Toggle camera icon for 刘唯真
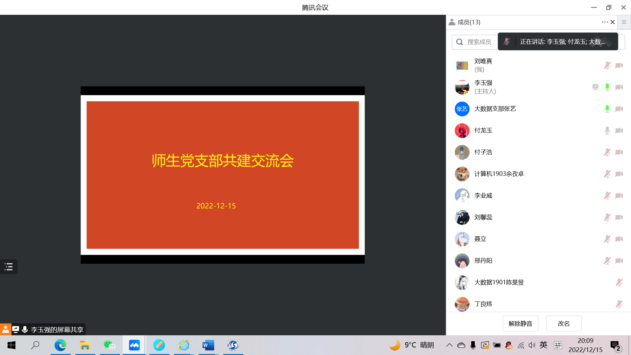Viewport: 631px width, 355px height. 619,65
